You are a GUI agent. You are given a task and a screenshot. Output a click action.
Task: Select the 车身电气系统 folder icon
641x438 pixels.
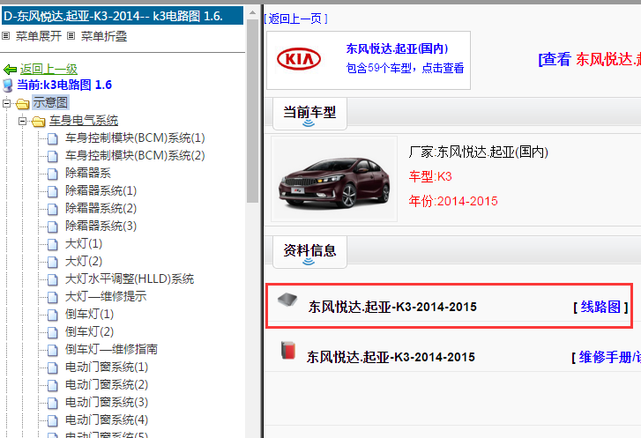[x=39, y=121]
